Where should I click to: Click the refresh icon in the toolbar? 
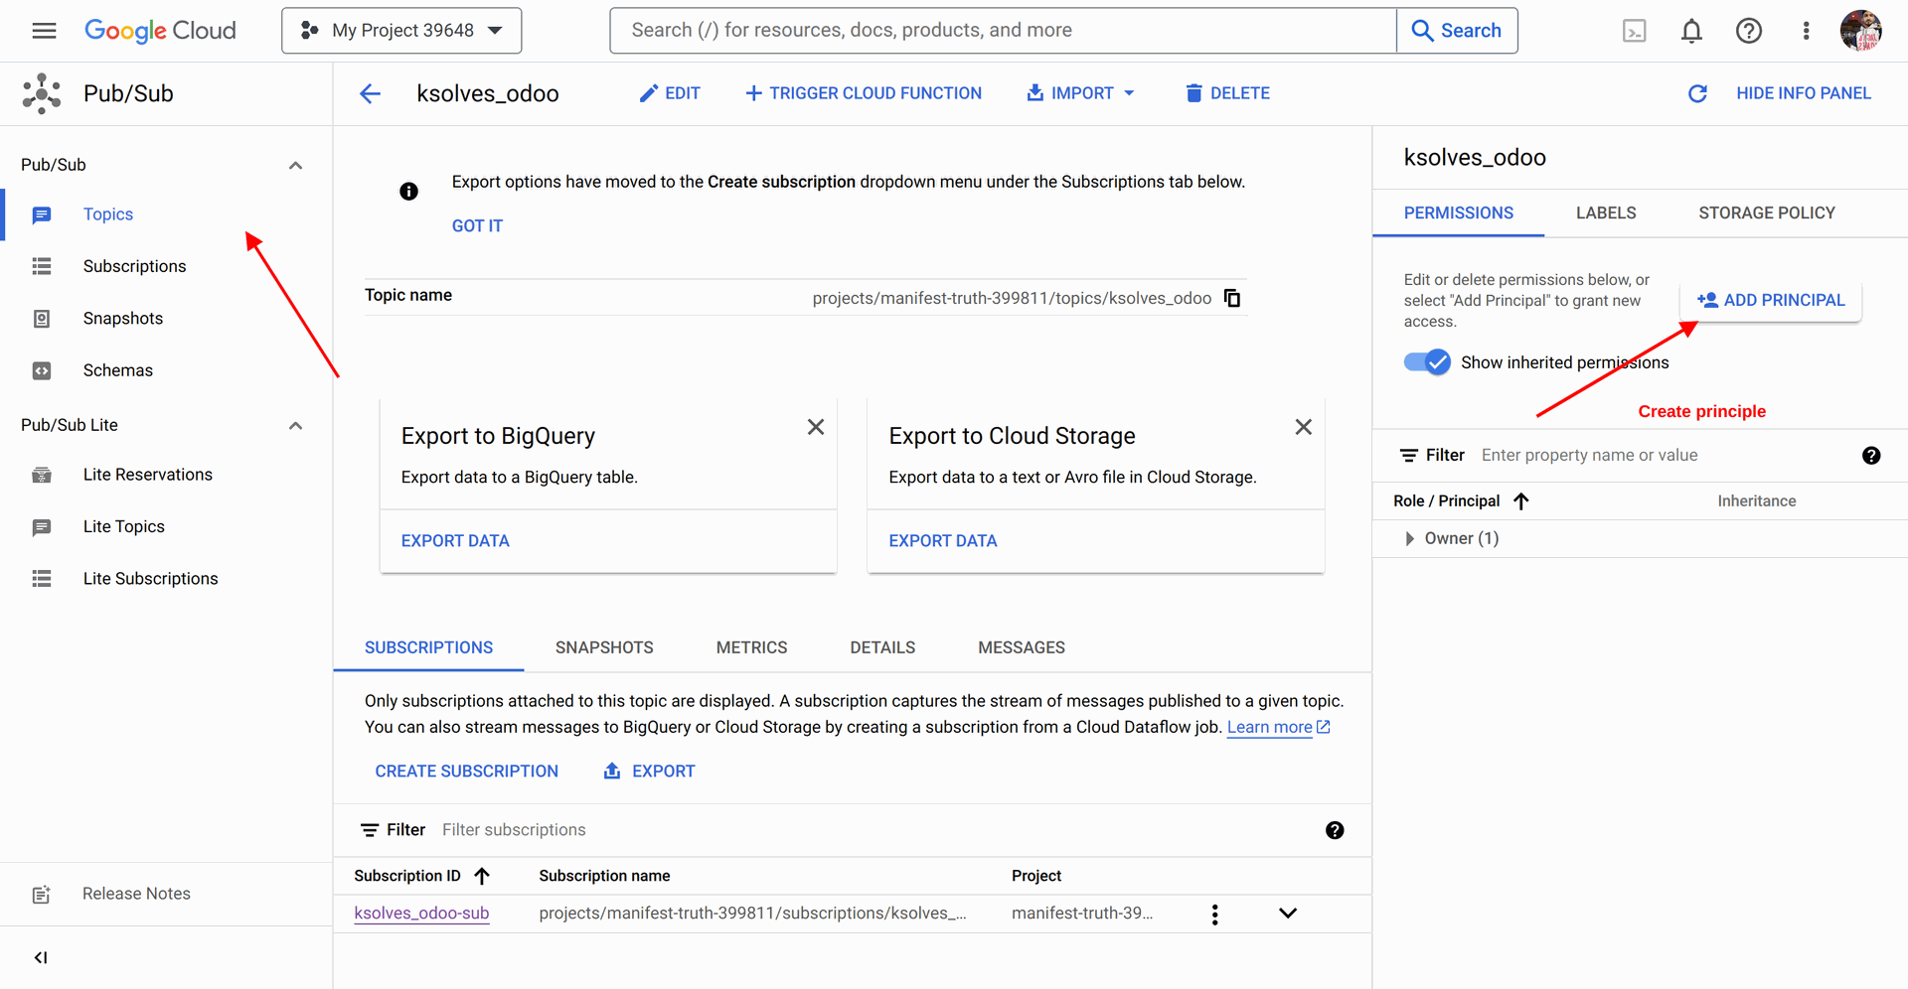point(1697,93)
